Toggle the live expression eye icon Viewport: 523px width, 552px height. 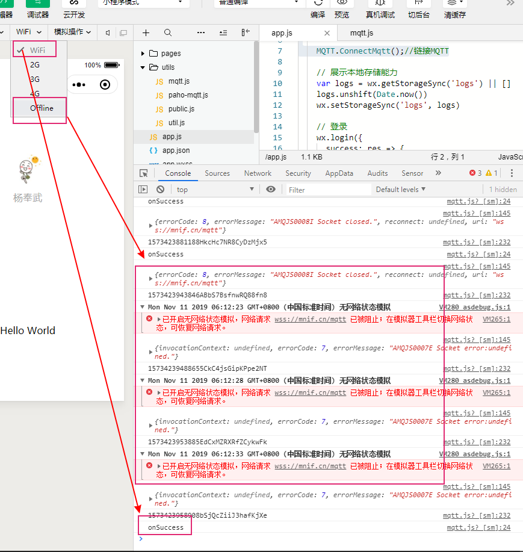[271, 190]
